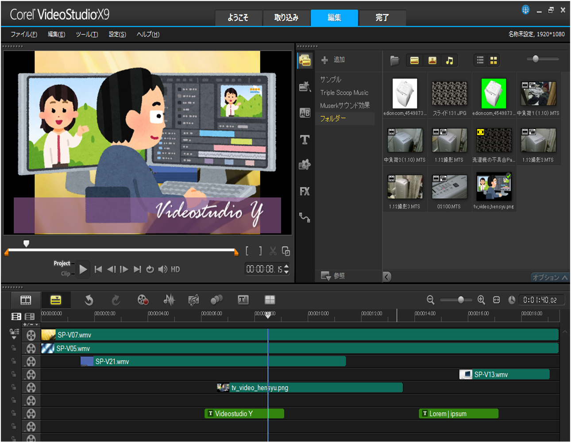Screen dimensions: 571x442
Task: Select the SP-V13.wmv clip on timeline
Action: click(x=504, y=374)
